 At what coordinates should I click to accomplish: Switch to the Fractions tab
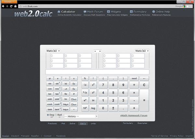click(52, 123)
